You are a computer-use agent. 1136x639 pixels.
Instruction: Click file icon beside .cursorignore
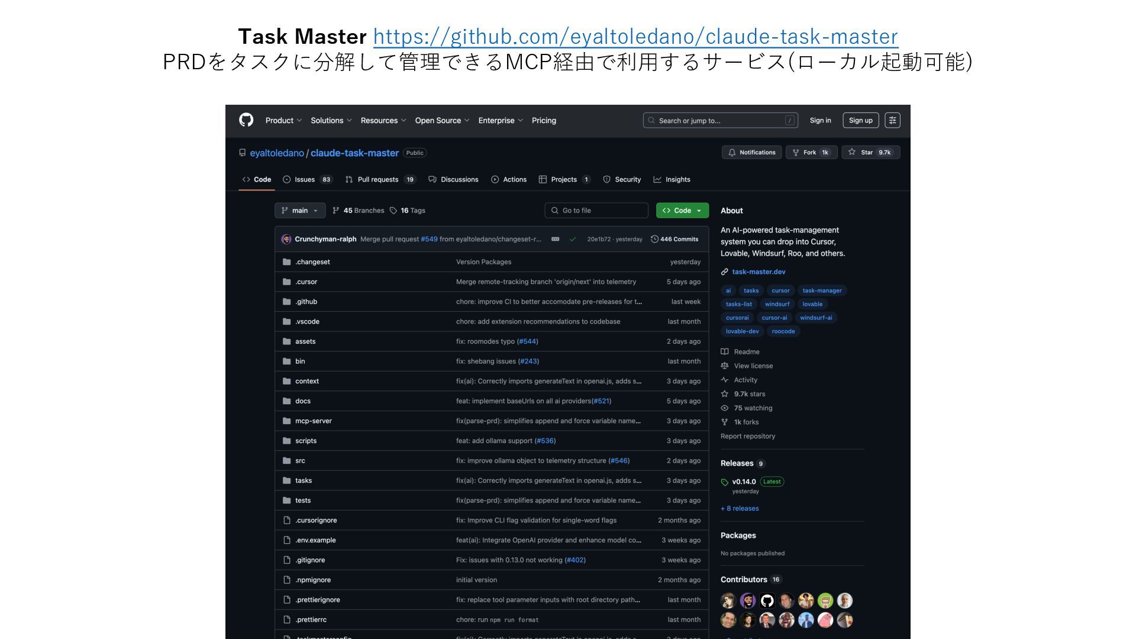287,521
